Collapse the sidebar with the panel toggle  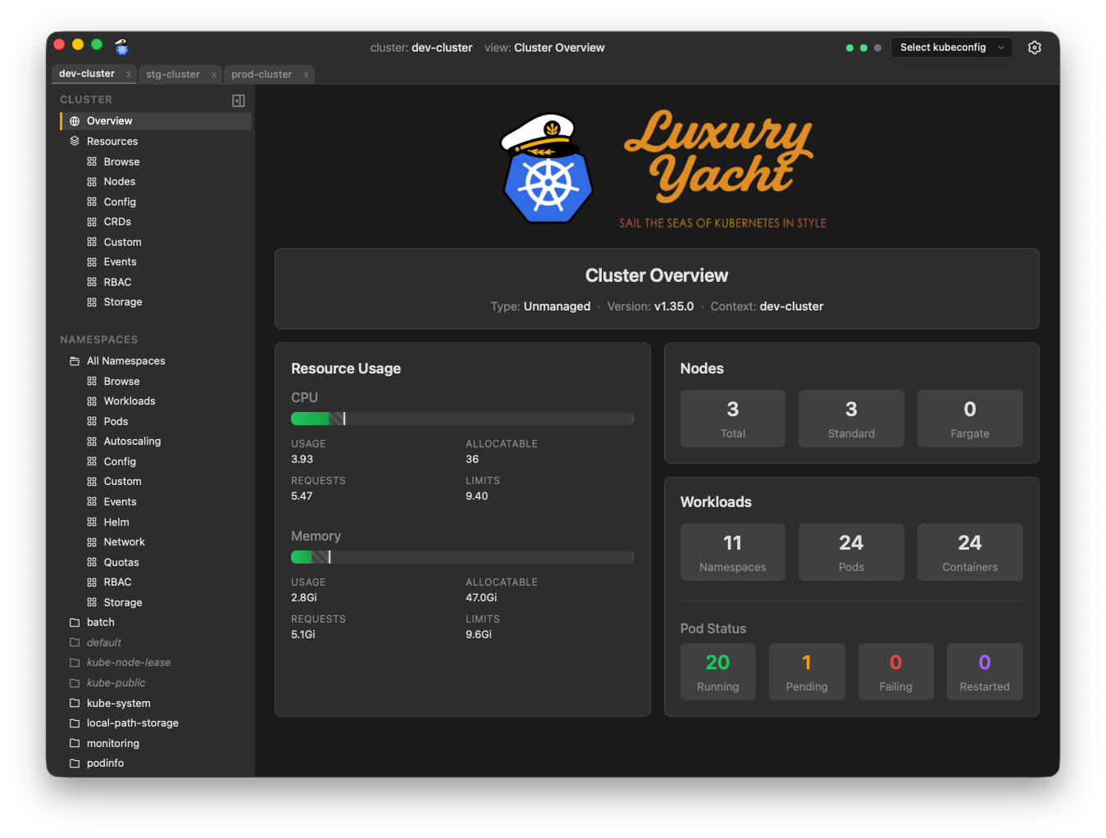238,100
